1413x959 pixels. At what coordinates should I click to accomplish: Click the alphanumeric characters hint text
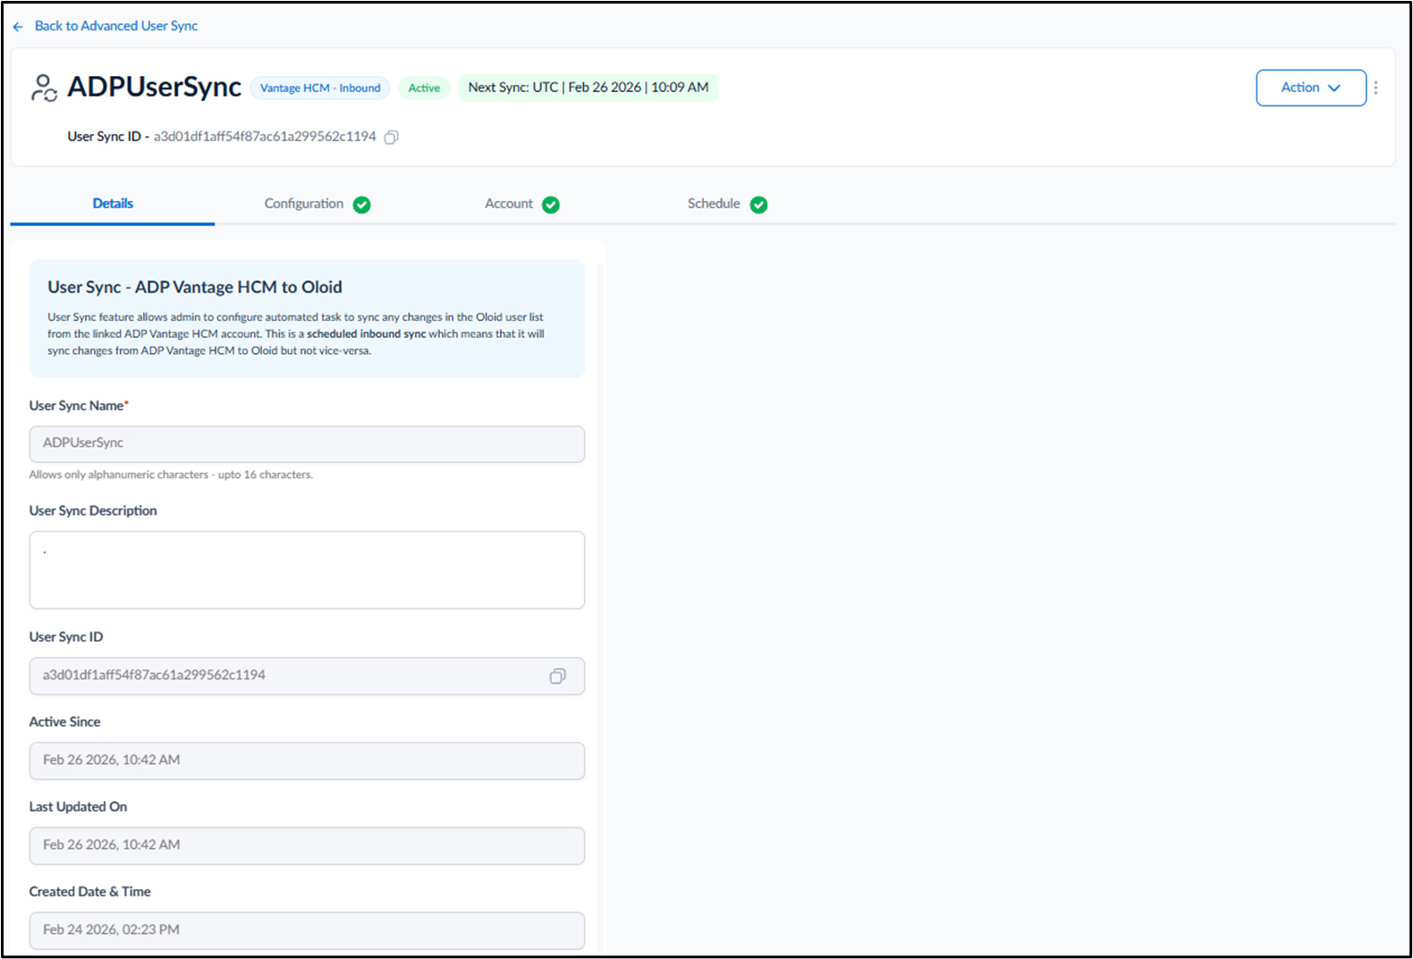pos(171,475)
